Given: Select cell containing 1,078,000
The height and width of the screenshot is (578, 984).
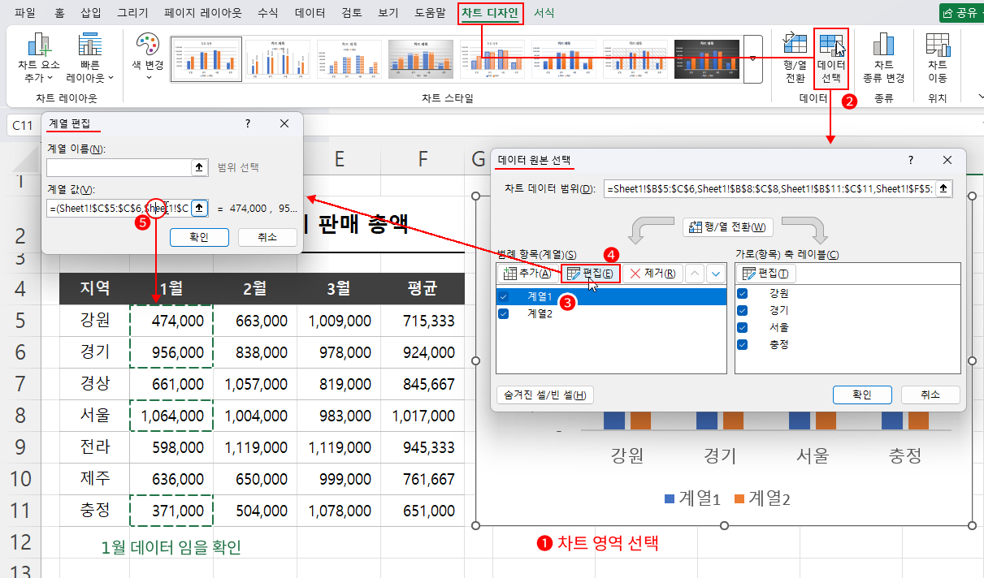Looking at the screenshot, I should pyautogui.click(x=339, y=511).
